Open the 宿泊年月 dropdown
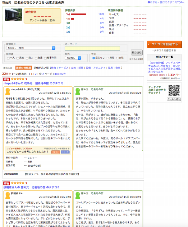This screenshot has height=227, width=188. (31, 48)
